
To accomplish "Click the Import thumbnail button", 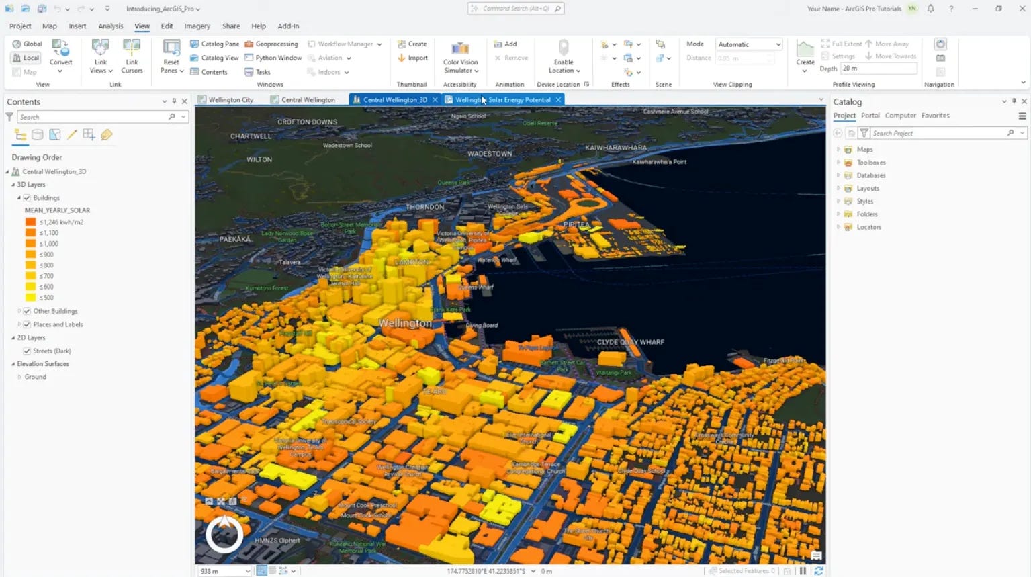I will click(412, 58).
